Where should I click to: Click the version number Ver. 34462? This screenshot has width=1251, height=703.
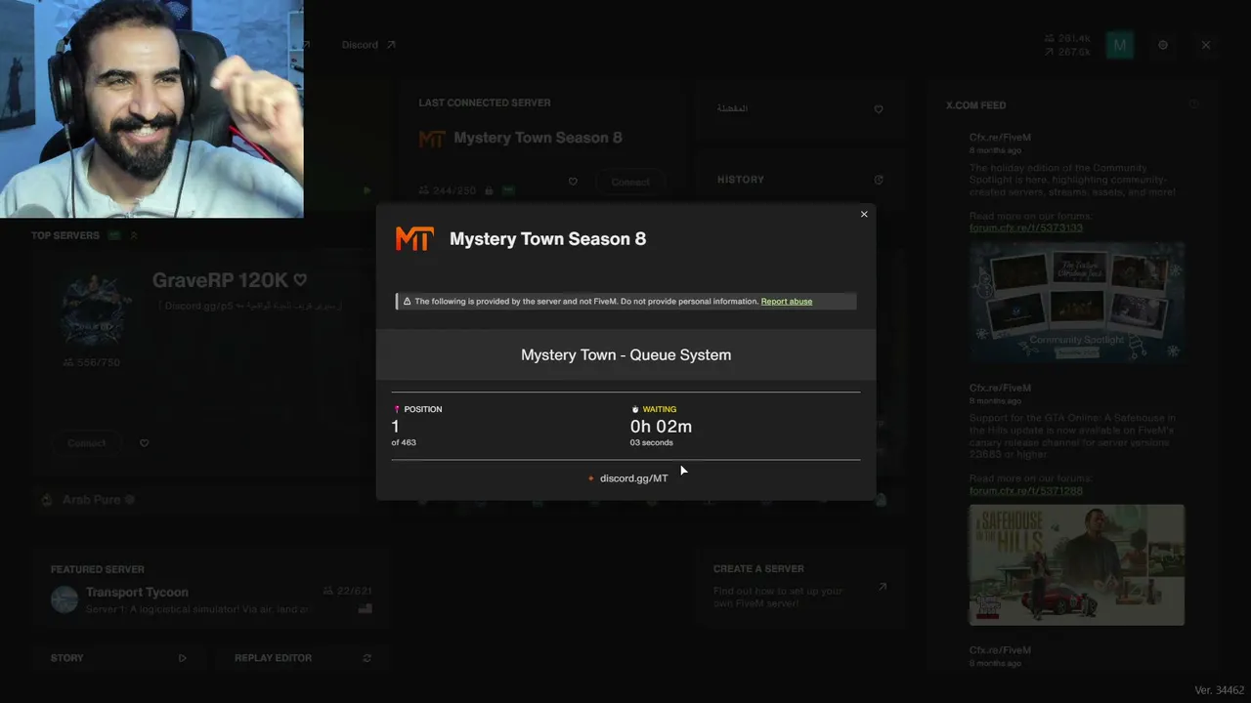click(1219, 690)
